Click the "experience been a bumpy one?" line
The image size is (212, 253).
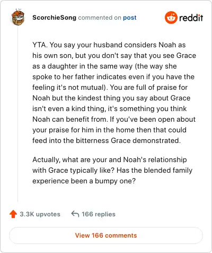click(84, 181)
